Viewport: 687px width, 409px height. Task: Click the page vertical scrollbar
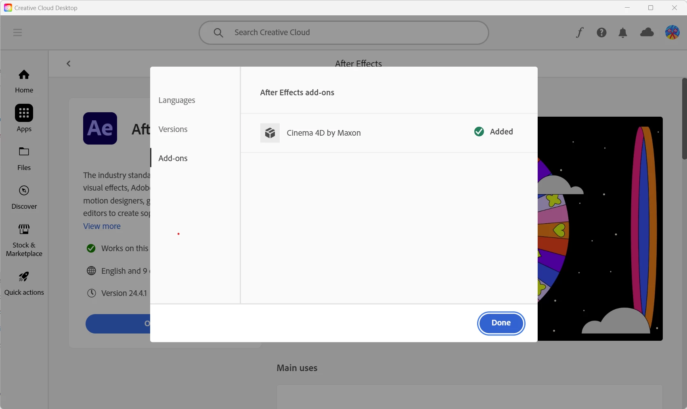[684, 119]
